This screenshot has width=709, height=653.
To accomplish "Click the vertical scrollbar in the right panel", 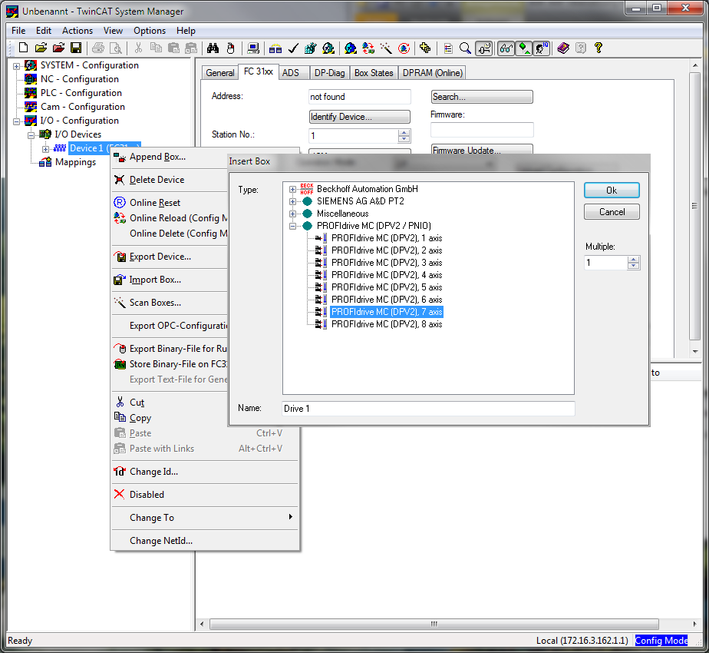I will click(694, 206).
